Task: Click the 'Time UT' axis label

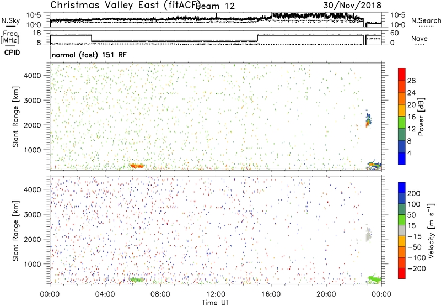Action: pyautogui.click(x=216, y=302)
